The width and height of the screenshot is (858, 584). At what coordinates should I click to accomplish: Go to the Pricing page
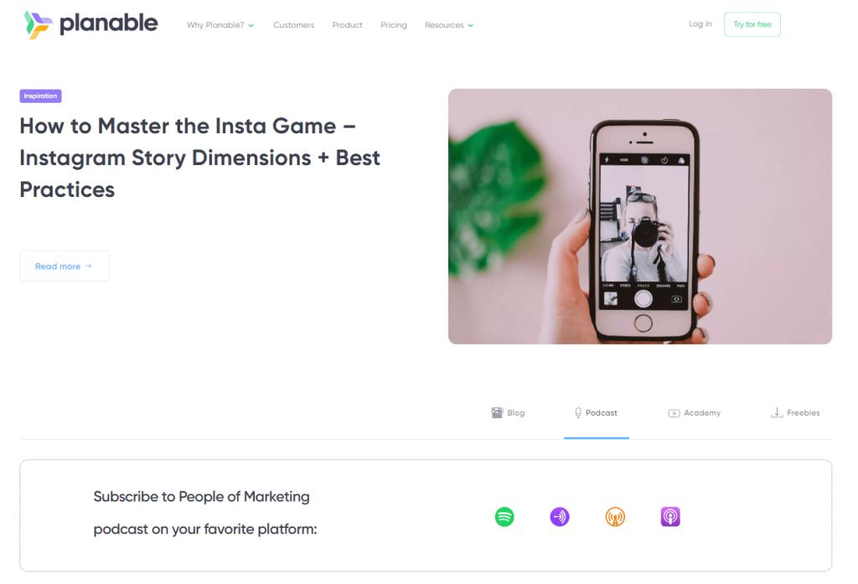(394, 25)
